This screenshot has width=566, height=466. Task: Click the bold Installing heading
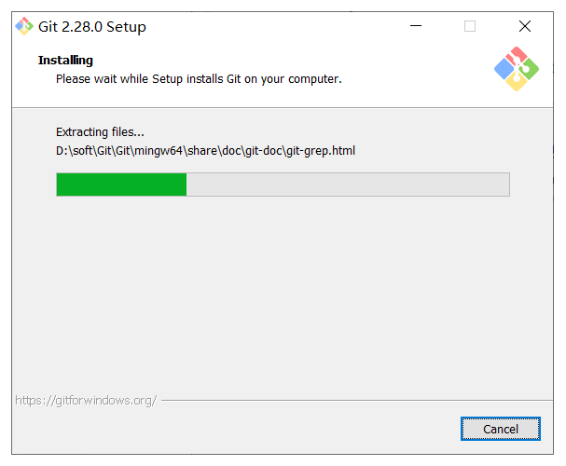point(65,61)
